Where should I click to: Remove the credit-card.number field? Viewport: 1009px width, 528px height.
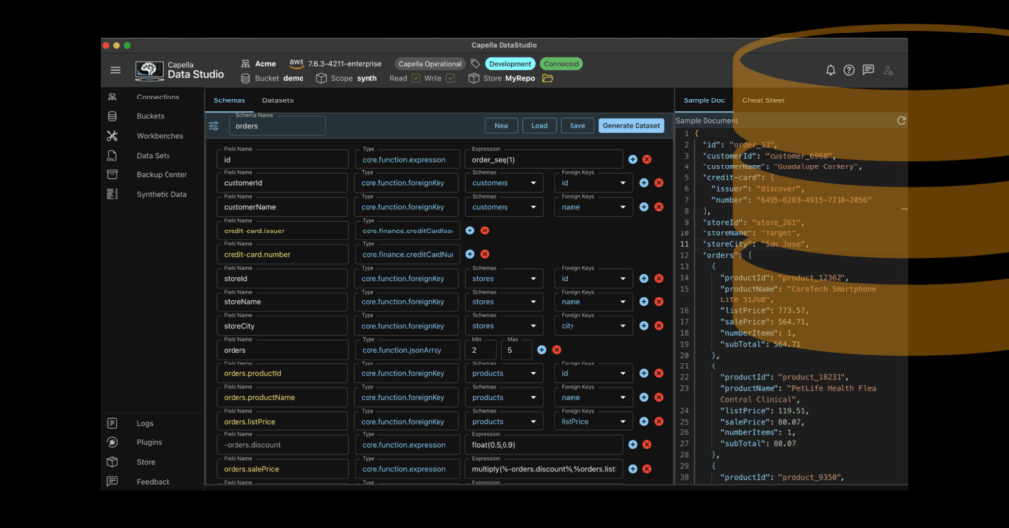pos(485,254)
